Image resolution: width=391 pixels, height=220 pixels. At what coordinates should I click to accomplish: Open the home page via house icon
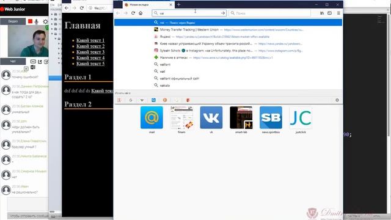click(x=141, y=13)
